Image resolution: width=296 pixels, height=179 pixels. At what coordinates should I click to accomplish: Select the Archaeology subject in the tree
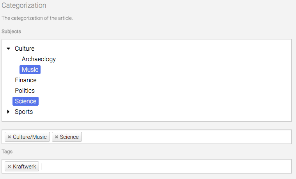39,59
